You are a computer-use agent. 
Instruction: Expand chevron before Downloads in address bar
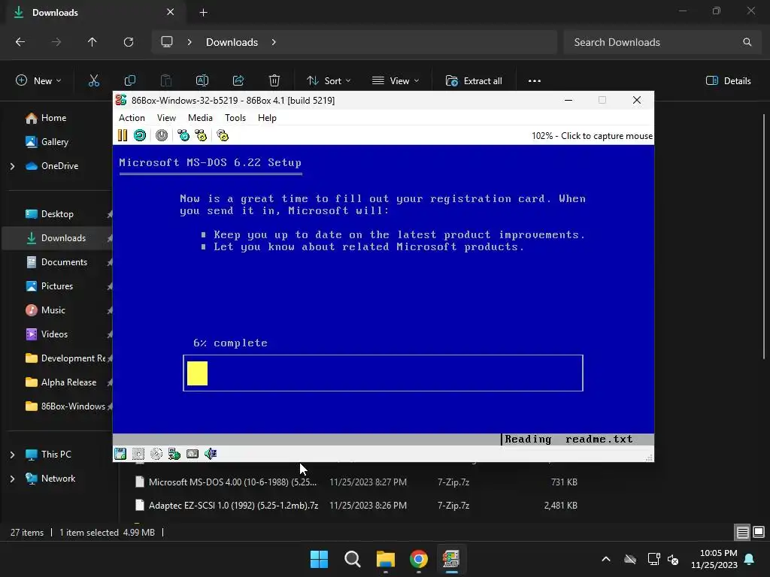pos(189,42)
